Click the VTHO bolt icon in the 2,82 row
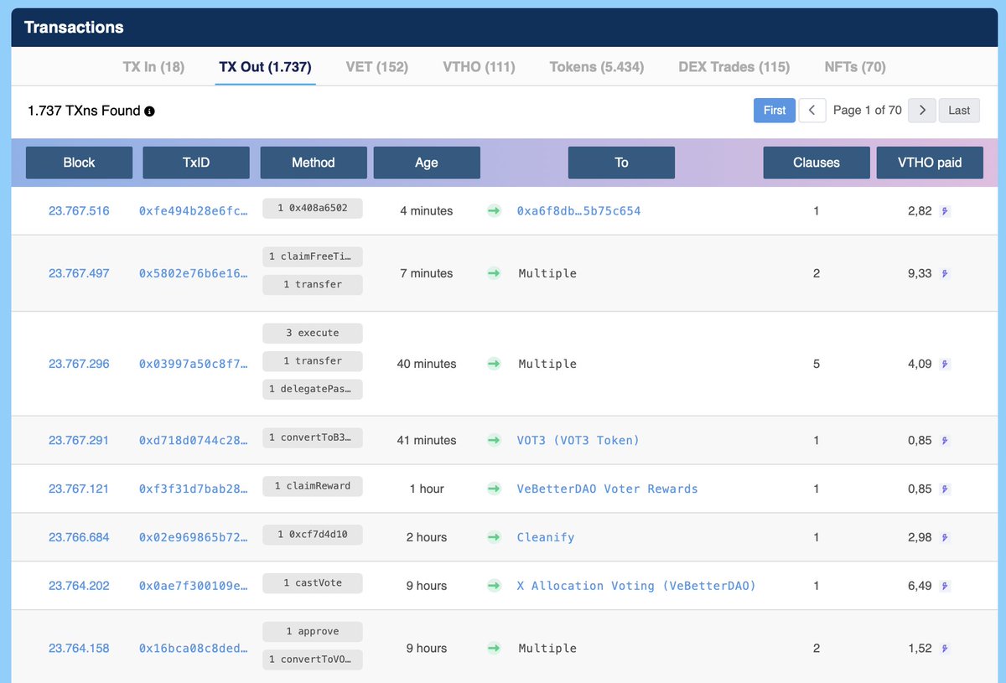 pos(946,211)
